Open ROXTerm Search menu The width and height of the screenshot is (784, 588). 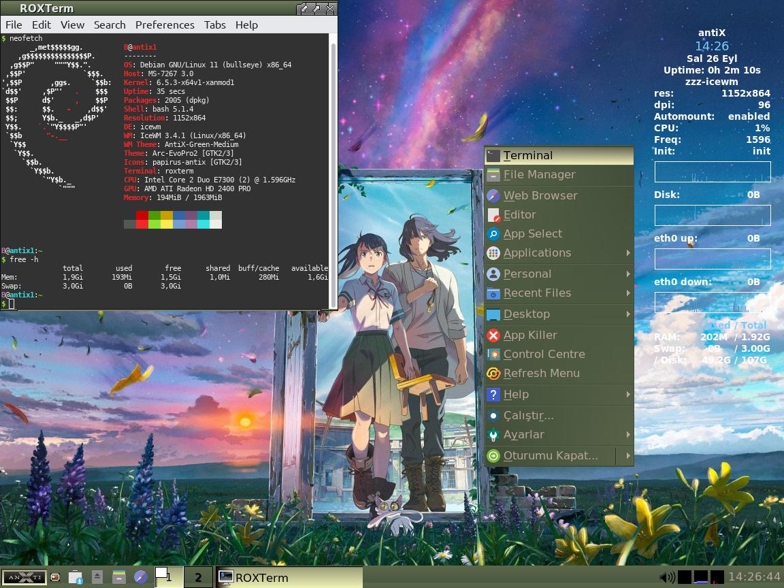tap(110, 25)
